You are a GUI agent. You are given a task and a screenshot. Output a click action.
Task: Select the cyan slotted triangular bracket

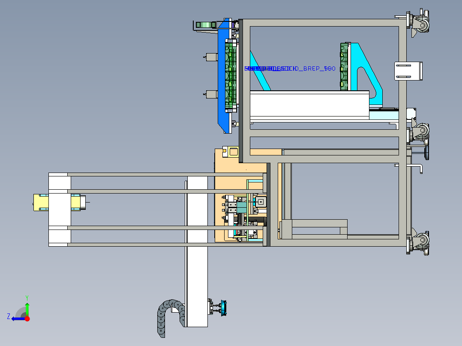(x=365, y=73)
